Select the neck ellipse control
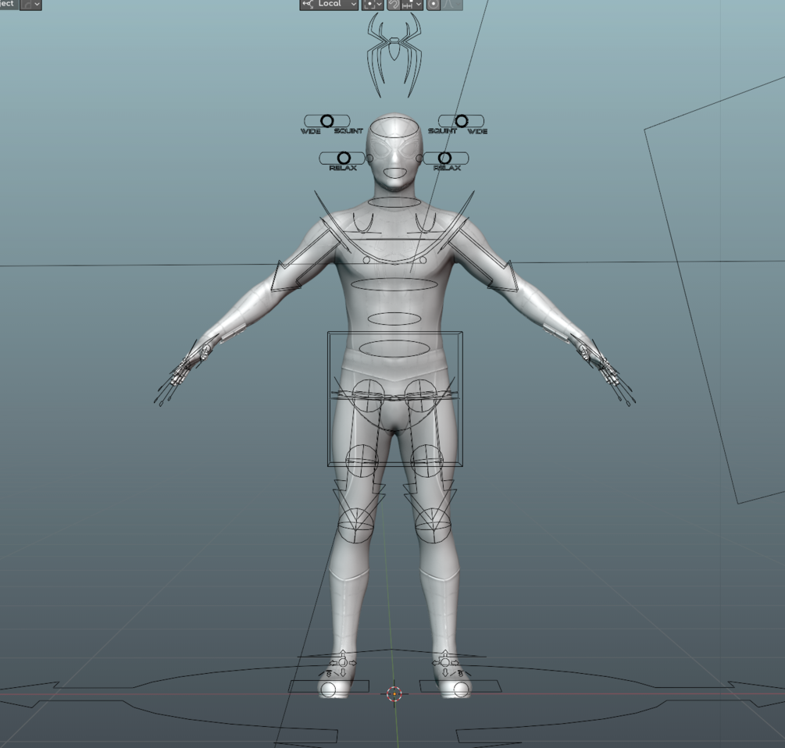The image size is (785, 748). coord(394,202)
